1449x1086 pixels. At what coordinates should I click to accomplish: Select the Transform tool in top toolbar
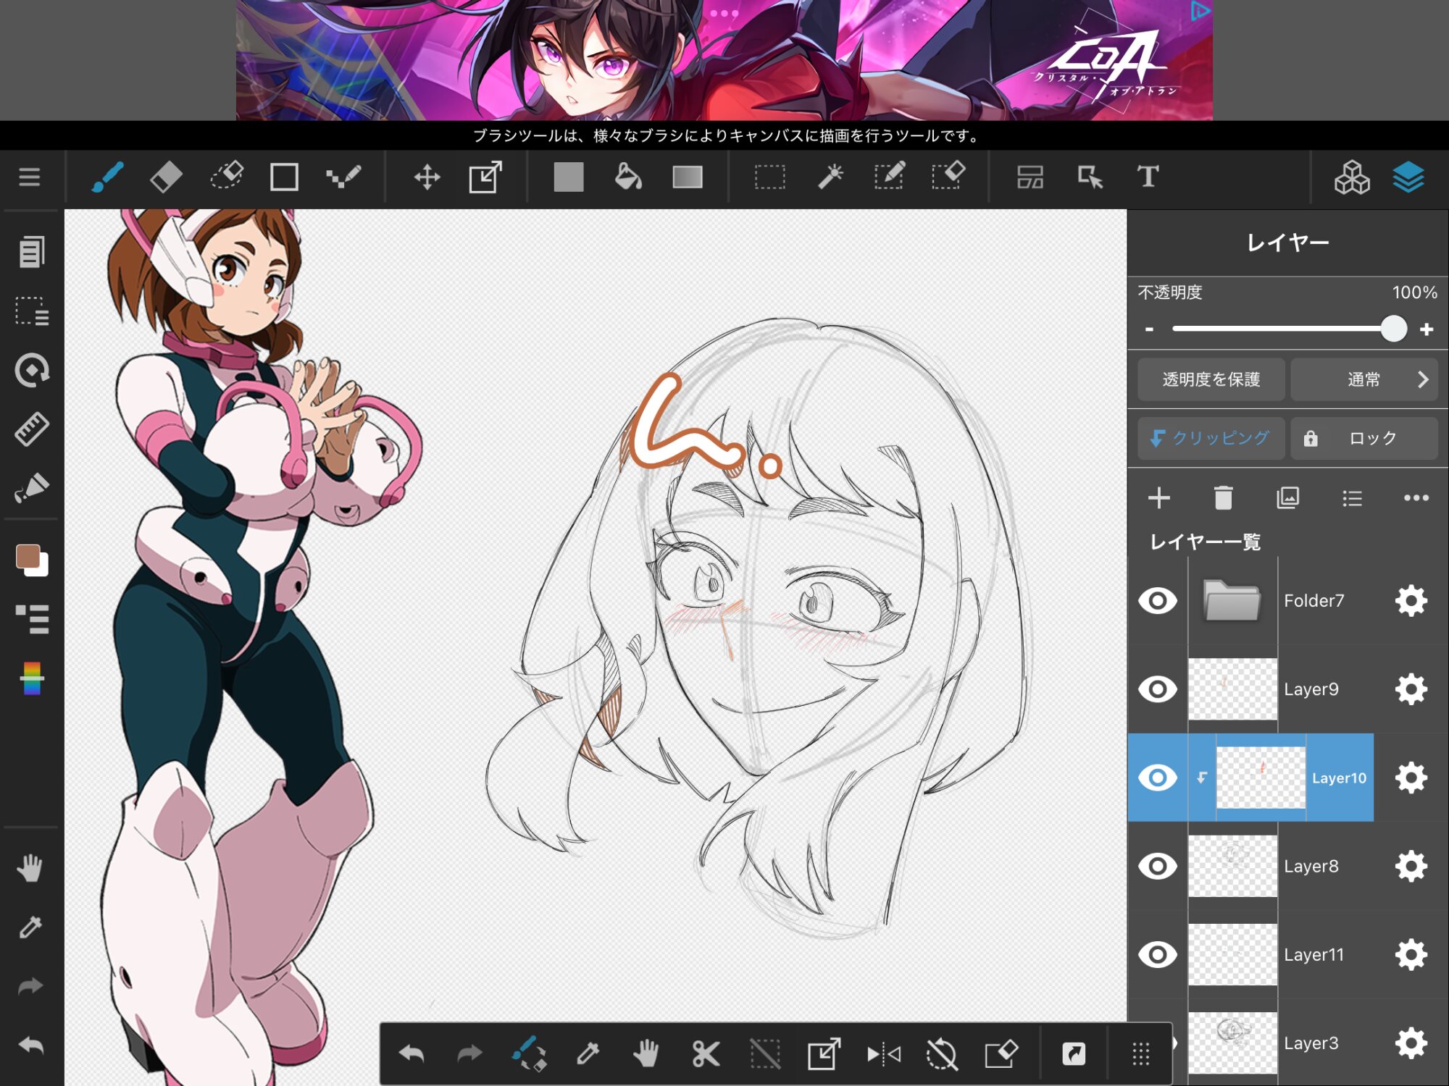click(485, 177)
